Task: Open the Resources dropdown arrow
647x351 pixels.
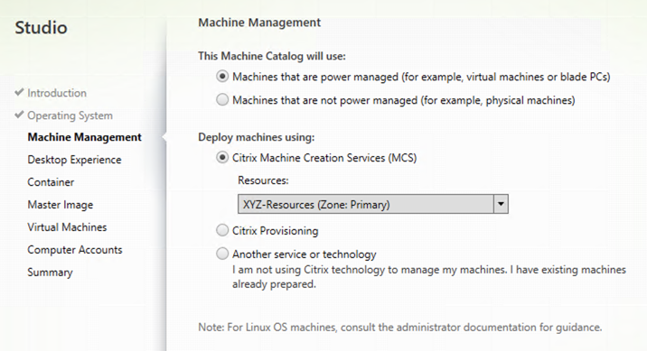Action: [501, 204]
